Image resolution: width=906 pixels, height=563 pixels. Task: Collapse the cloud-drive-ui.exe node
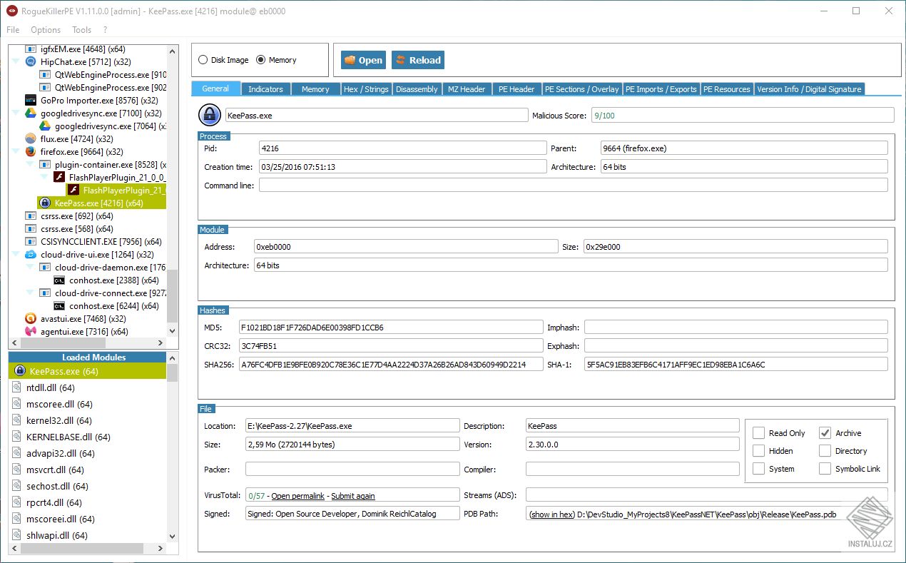click(x=16, y=255)
